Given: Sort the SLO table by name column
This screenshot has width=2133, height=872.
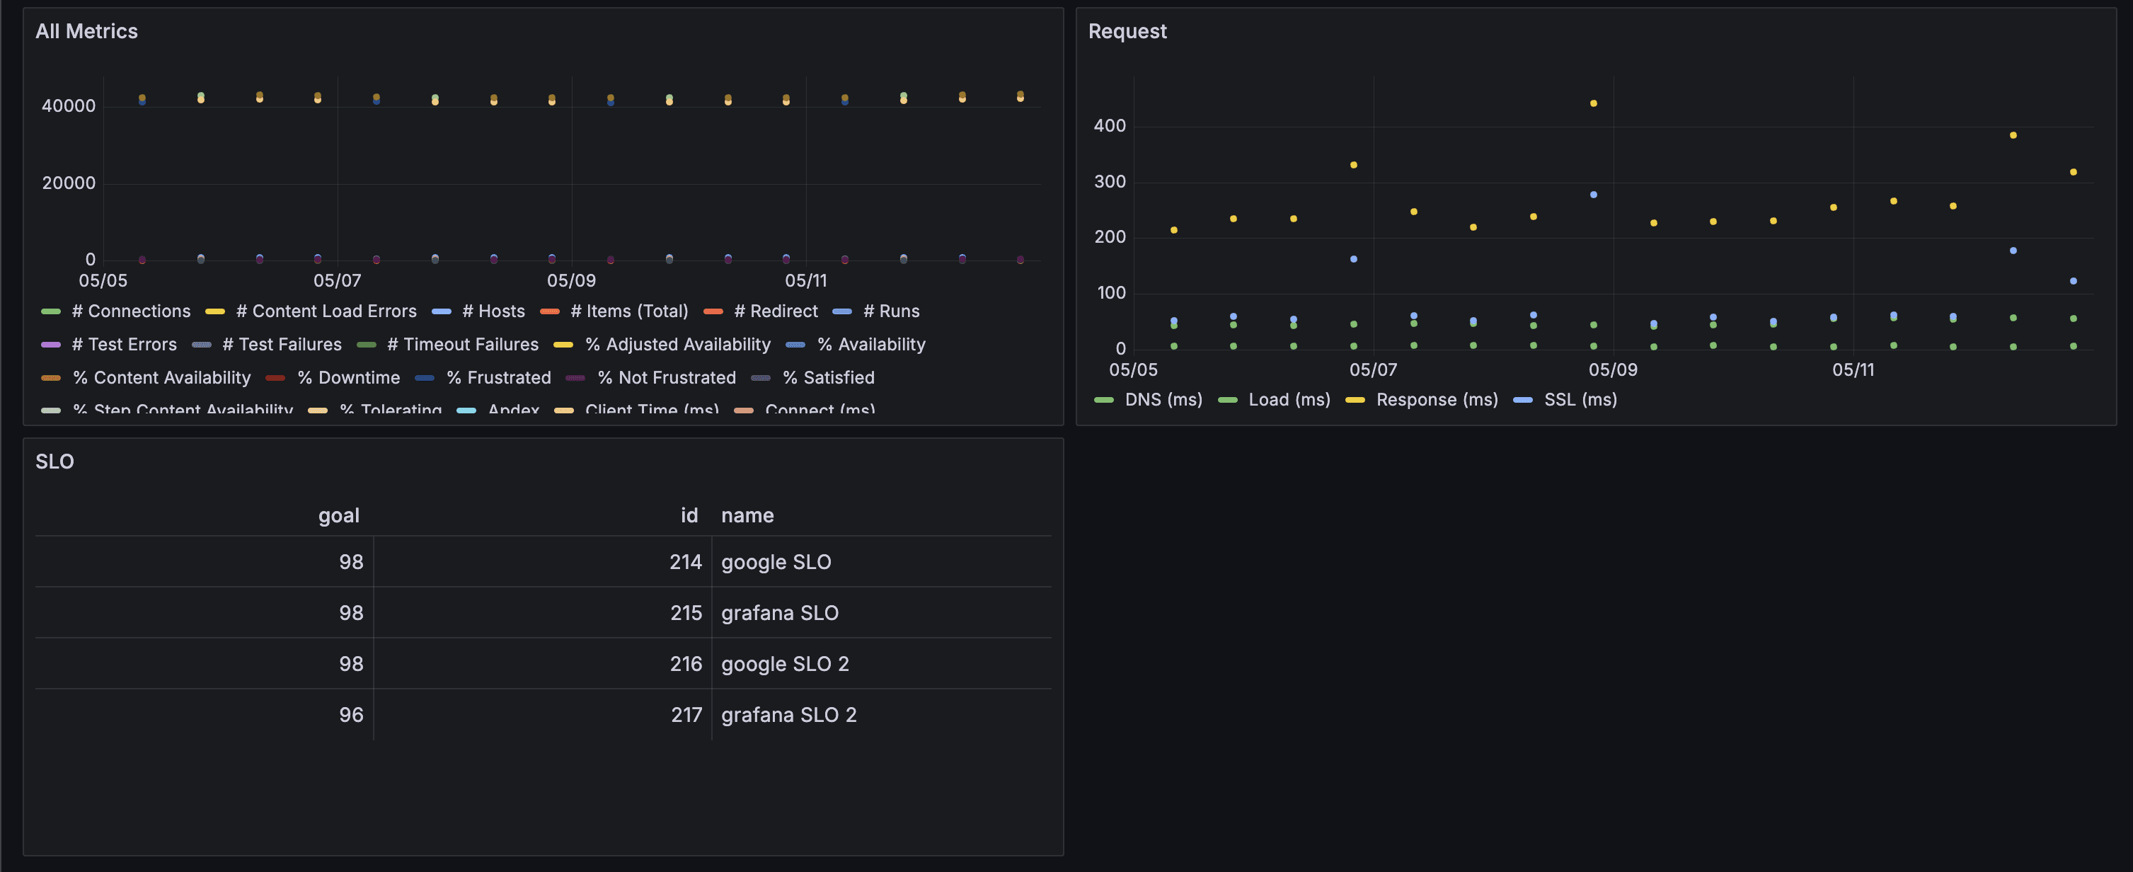Looking at the screenshot, I should 747,515.
